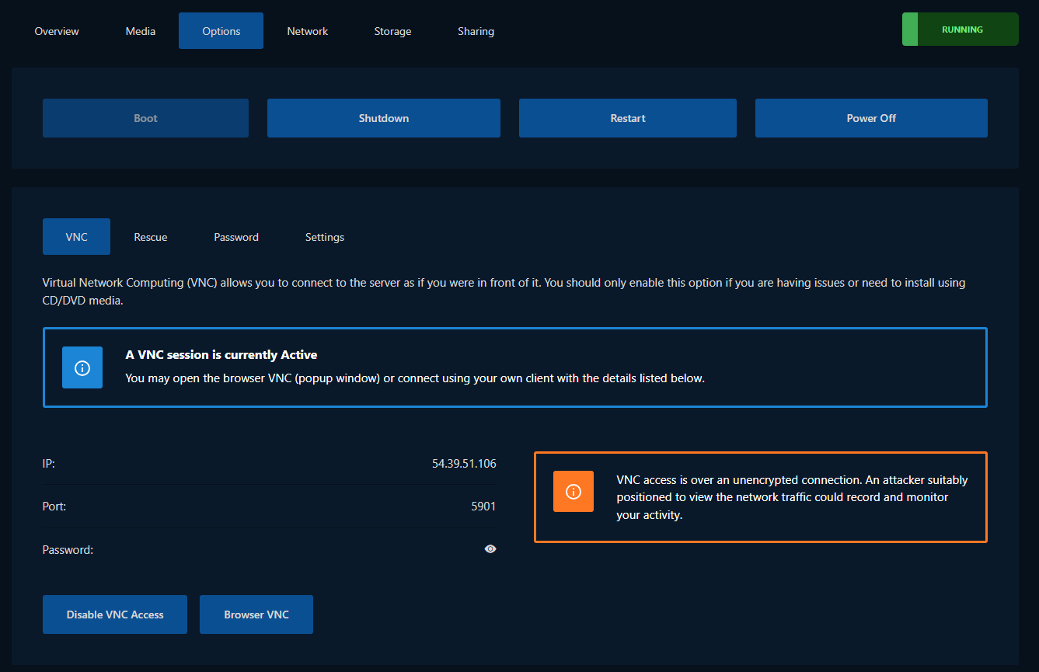Click Disable VNC Access button
The height and width of the screenshot is (672, 1039).
tap(115, 615)
